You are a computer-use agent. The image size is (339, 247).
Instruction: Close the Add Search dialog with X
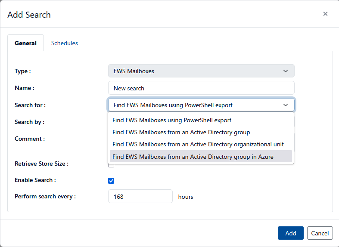[x=325, y=14]
